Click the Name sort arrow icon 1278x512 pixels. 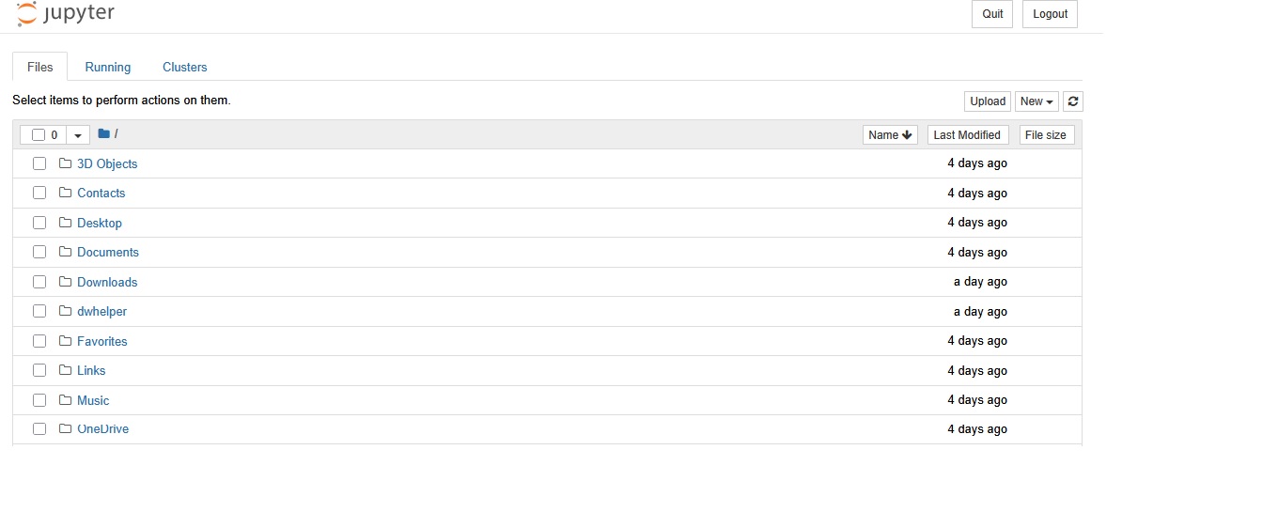click(x=907, y=135)
